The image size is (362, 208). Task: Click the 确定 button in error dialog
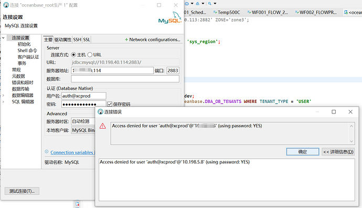click(x=303, y=152)
